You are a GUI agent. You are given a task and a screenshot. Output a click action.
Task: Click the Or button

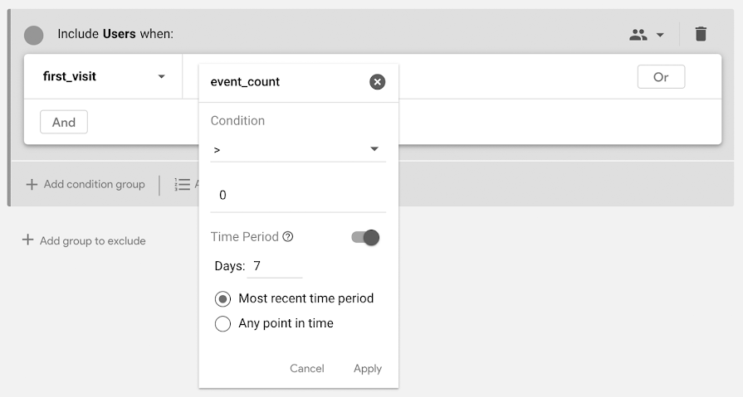pyautogui.click(x=661, y=77)
